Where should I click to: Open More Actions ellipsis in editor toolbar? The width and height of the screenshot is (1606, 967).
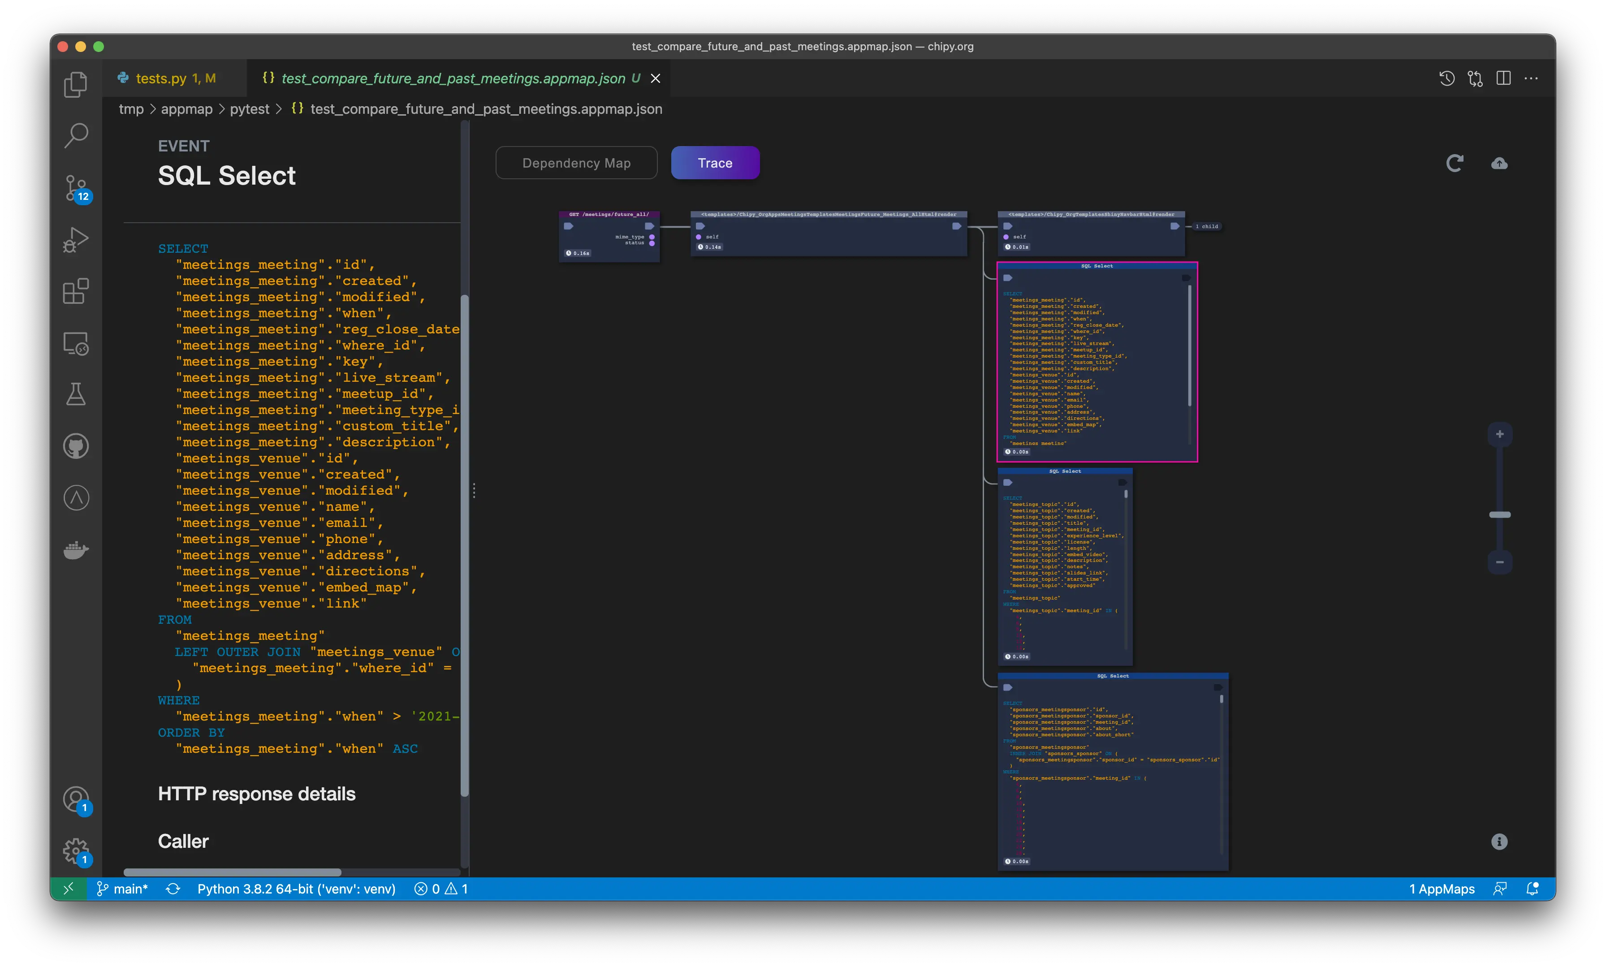(1531, 79)
